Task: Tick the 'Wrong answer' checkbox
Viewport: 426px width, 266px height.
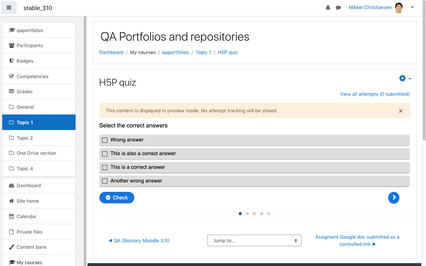Action: [x=104, y=140]
